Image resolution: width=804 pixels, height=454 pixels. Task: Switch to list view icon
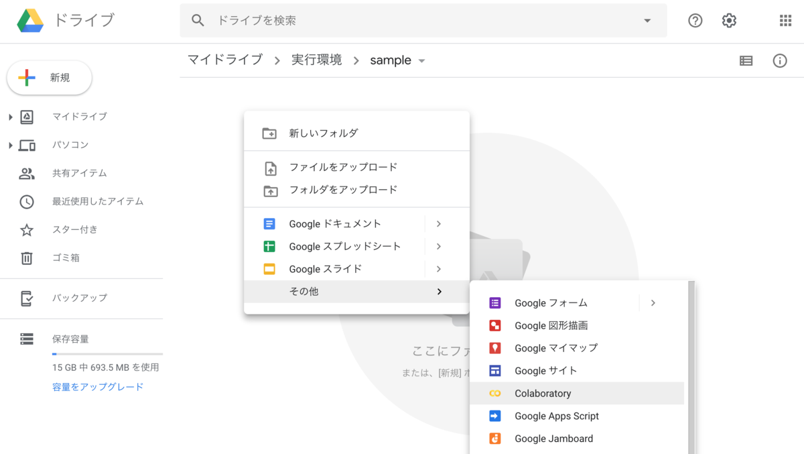746,60
